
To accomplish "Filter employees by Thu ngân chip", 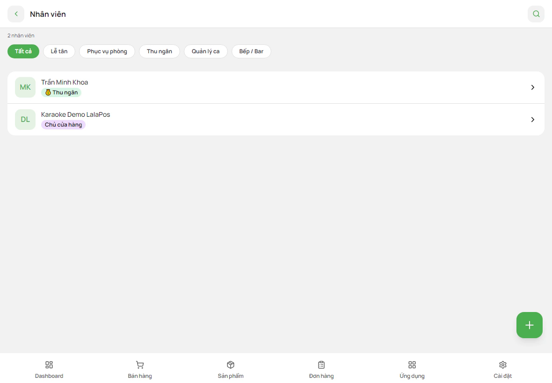I will click(x=160, y=51).
